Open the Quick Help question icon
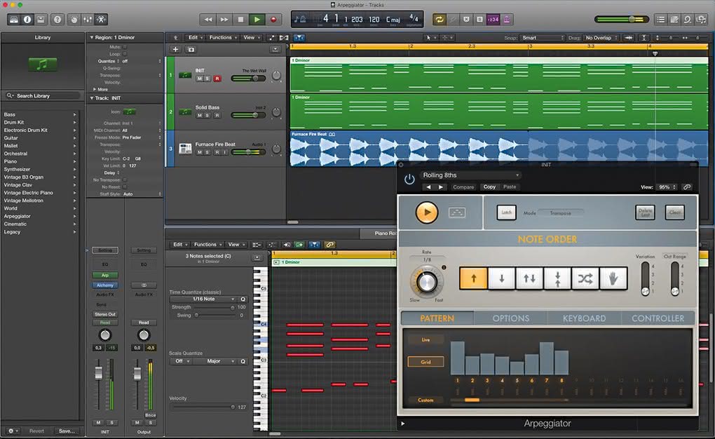The width and height of the screenshot is (715, 439). [x=57, y=20]
